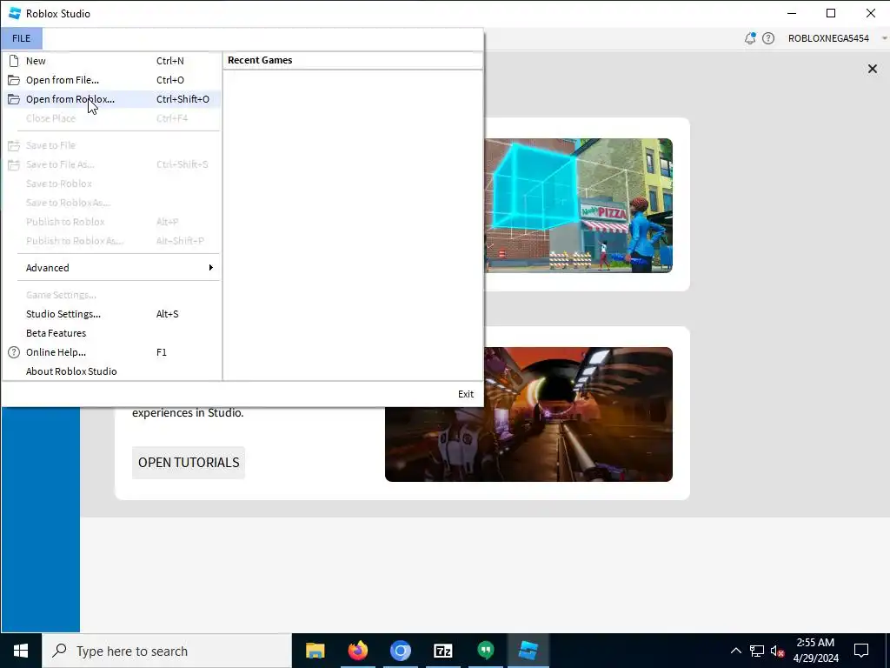Open Chromium browser taskbar icon
Image resolution: width=890 pixels, height=668 pixels.
click(x=400, y=651)
